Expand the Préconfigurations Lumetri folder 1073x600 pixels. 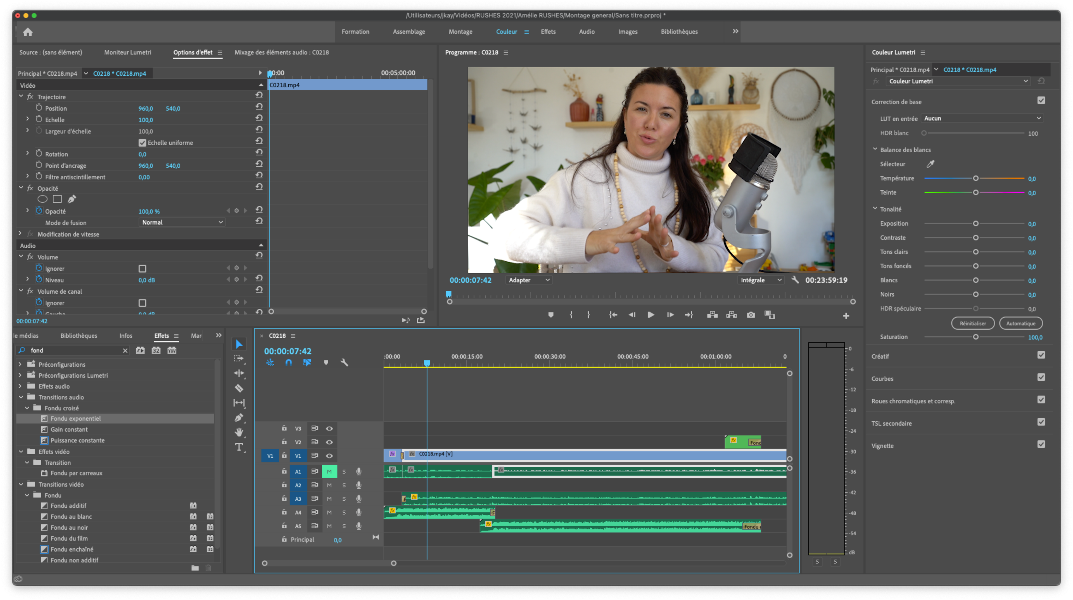pos(20,375)
